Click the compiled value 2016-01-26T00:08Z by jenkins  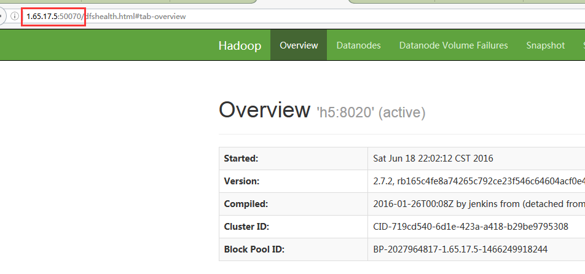tap(479, 204)
